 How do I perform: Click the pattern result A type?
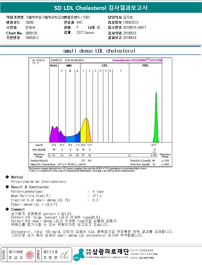(98, 191)
